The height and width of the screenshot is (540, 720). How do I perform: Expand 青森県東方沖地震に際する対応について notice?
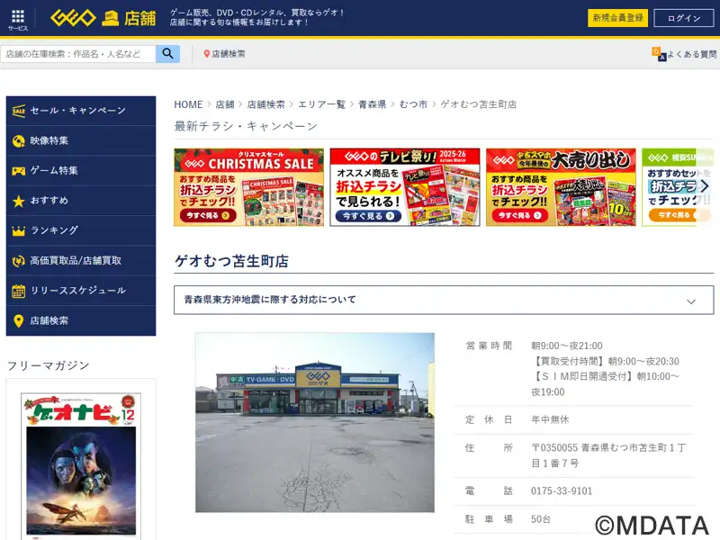(x=444, y=300)
